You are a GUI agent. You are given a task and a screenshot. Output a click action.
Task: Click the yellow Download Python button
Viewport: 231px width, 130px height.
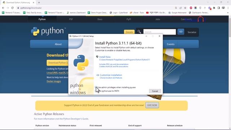click(58, 62)
